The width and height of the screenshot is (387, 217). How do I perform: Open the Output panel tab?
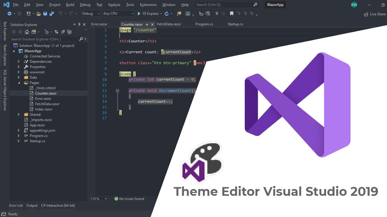tap(32, 206)
